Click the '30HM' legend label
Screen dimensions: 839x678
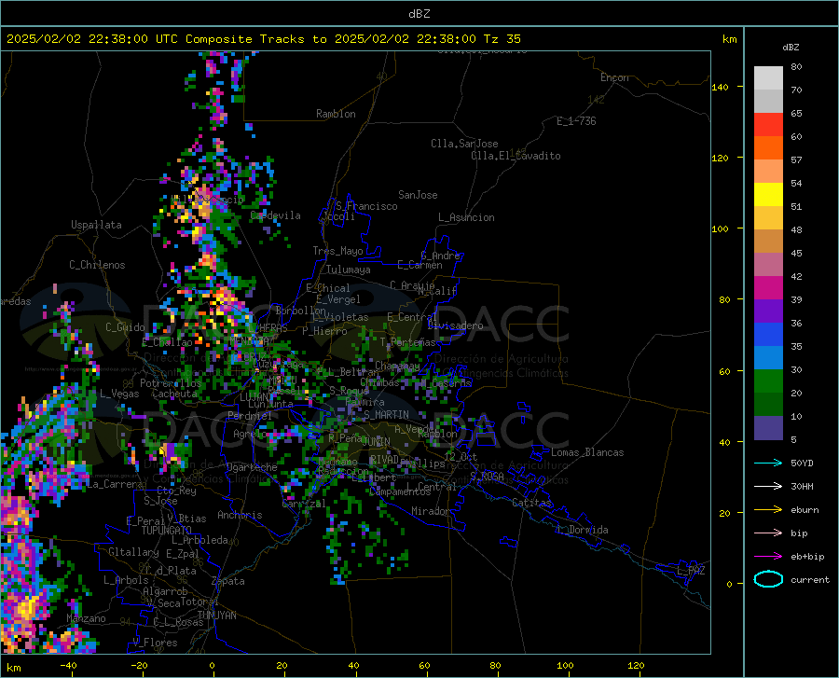point(802,486)
